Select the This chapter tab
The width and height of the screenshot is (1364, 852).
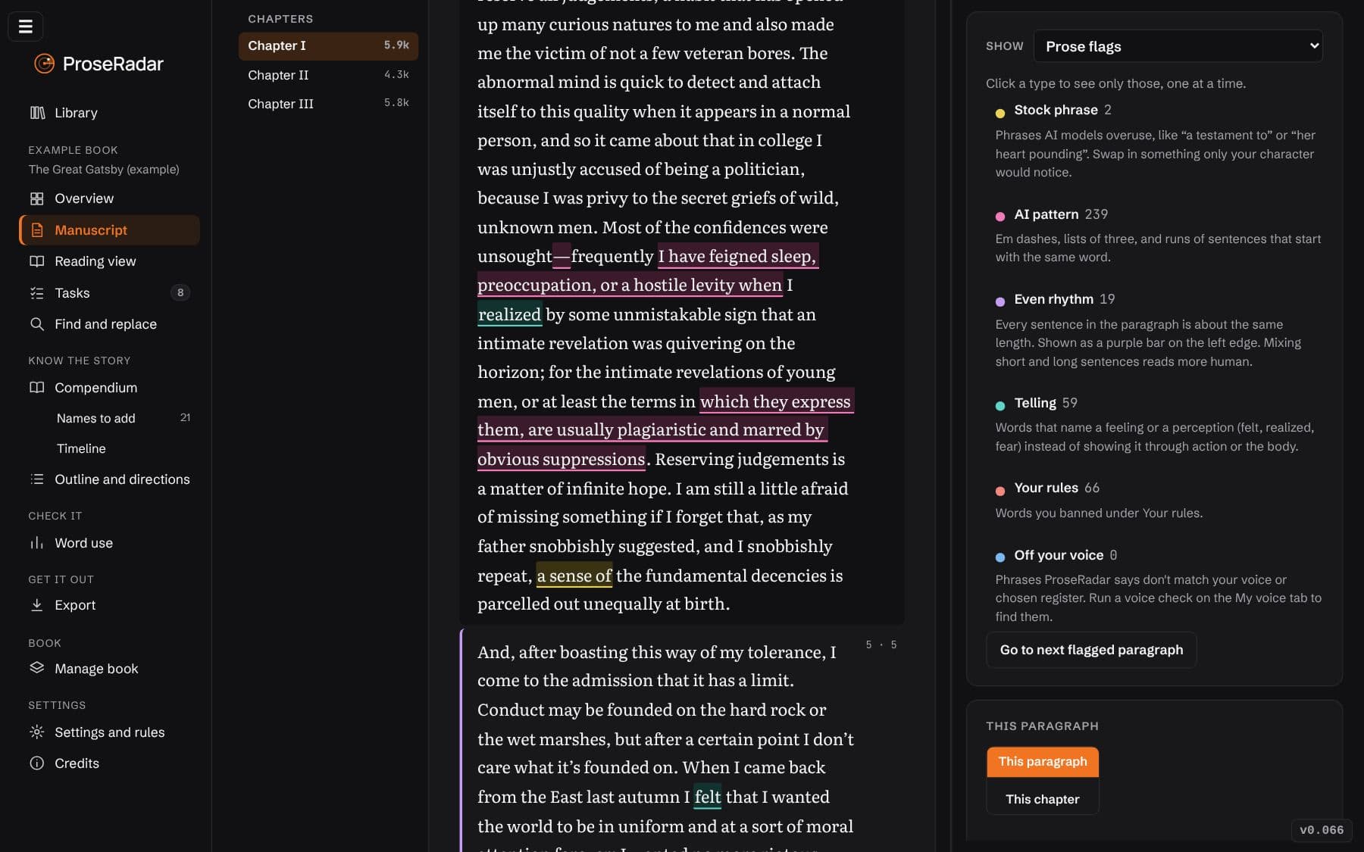tap(1043, 799)
